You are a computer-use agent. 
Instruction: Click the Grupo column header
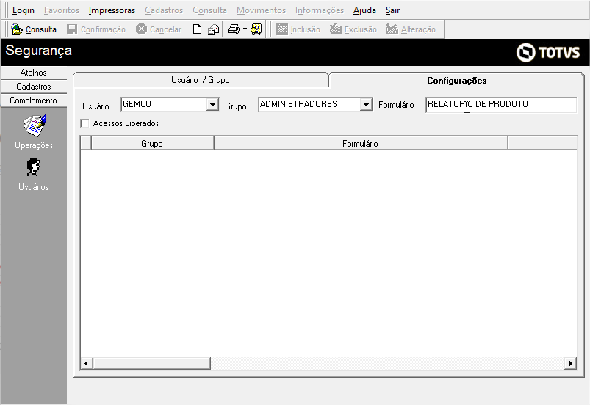point(152,144)
